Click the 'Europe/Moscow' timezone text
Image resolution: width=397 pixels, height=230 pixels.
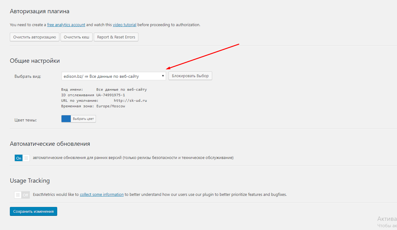110,106
